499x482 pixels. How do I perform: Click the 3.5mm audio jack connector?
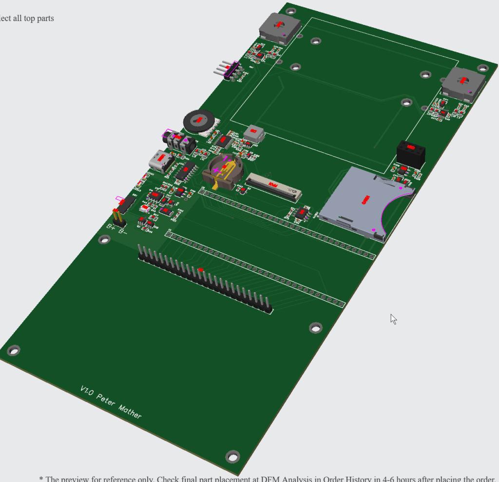coord(180,142)
